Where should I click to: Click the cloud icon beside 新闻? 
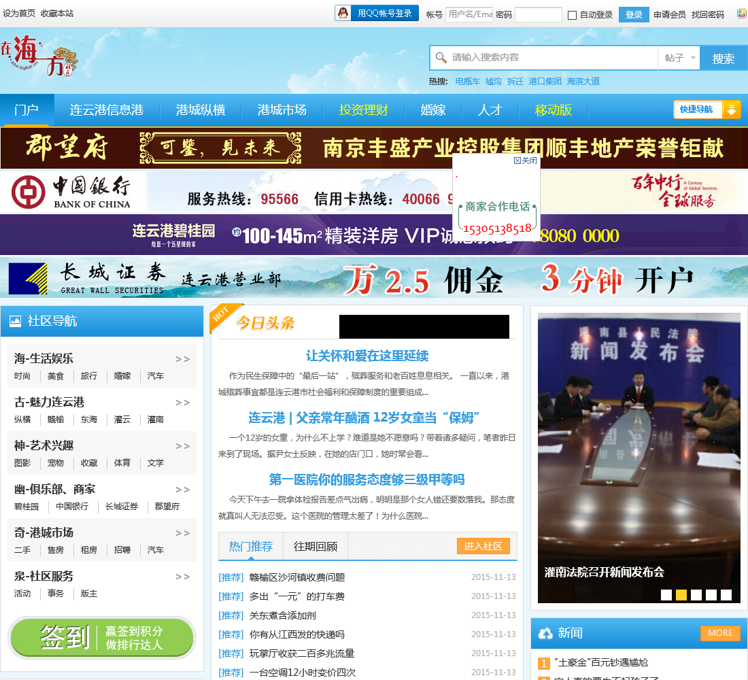pyautogui.click(x=545, y=633)
